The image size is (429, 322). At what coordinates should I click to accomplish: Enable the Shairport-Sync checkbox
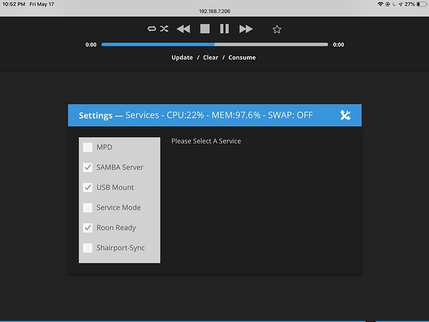88,248
